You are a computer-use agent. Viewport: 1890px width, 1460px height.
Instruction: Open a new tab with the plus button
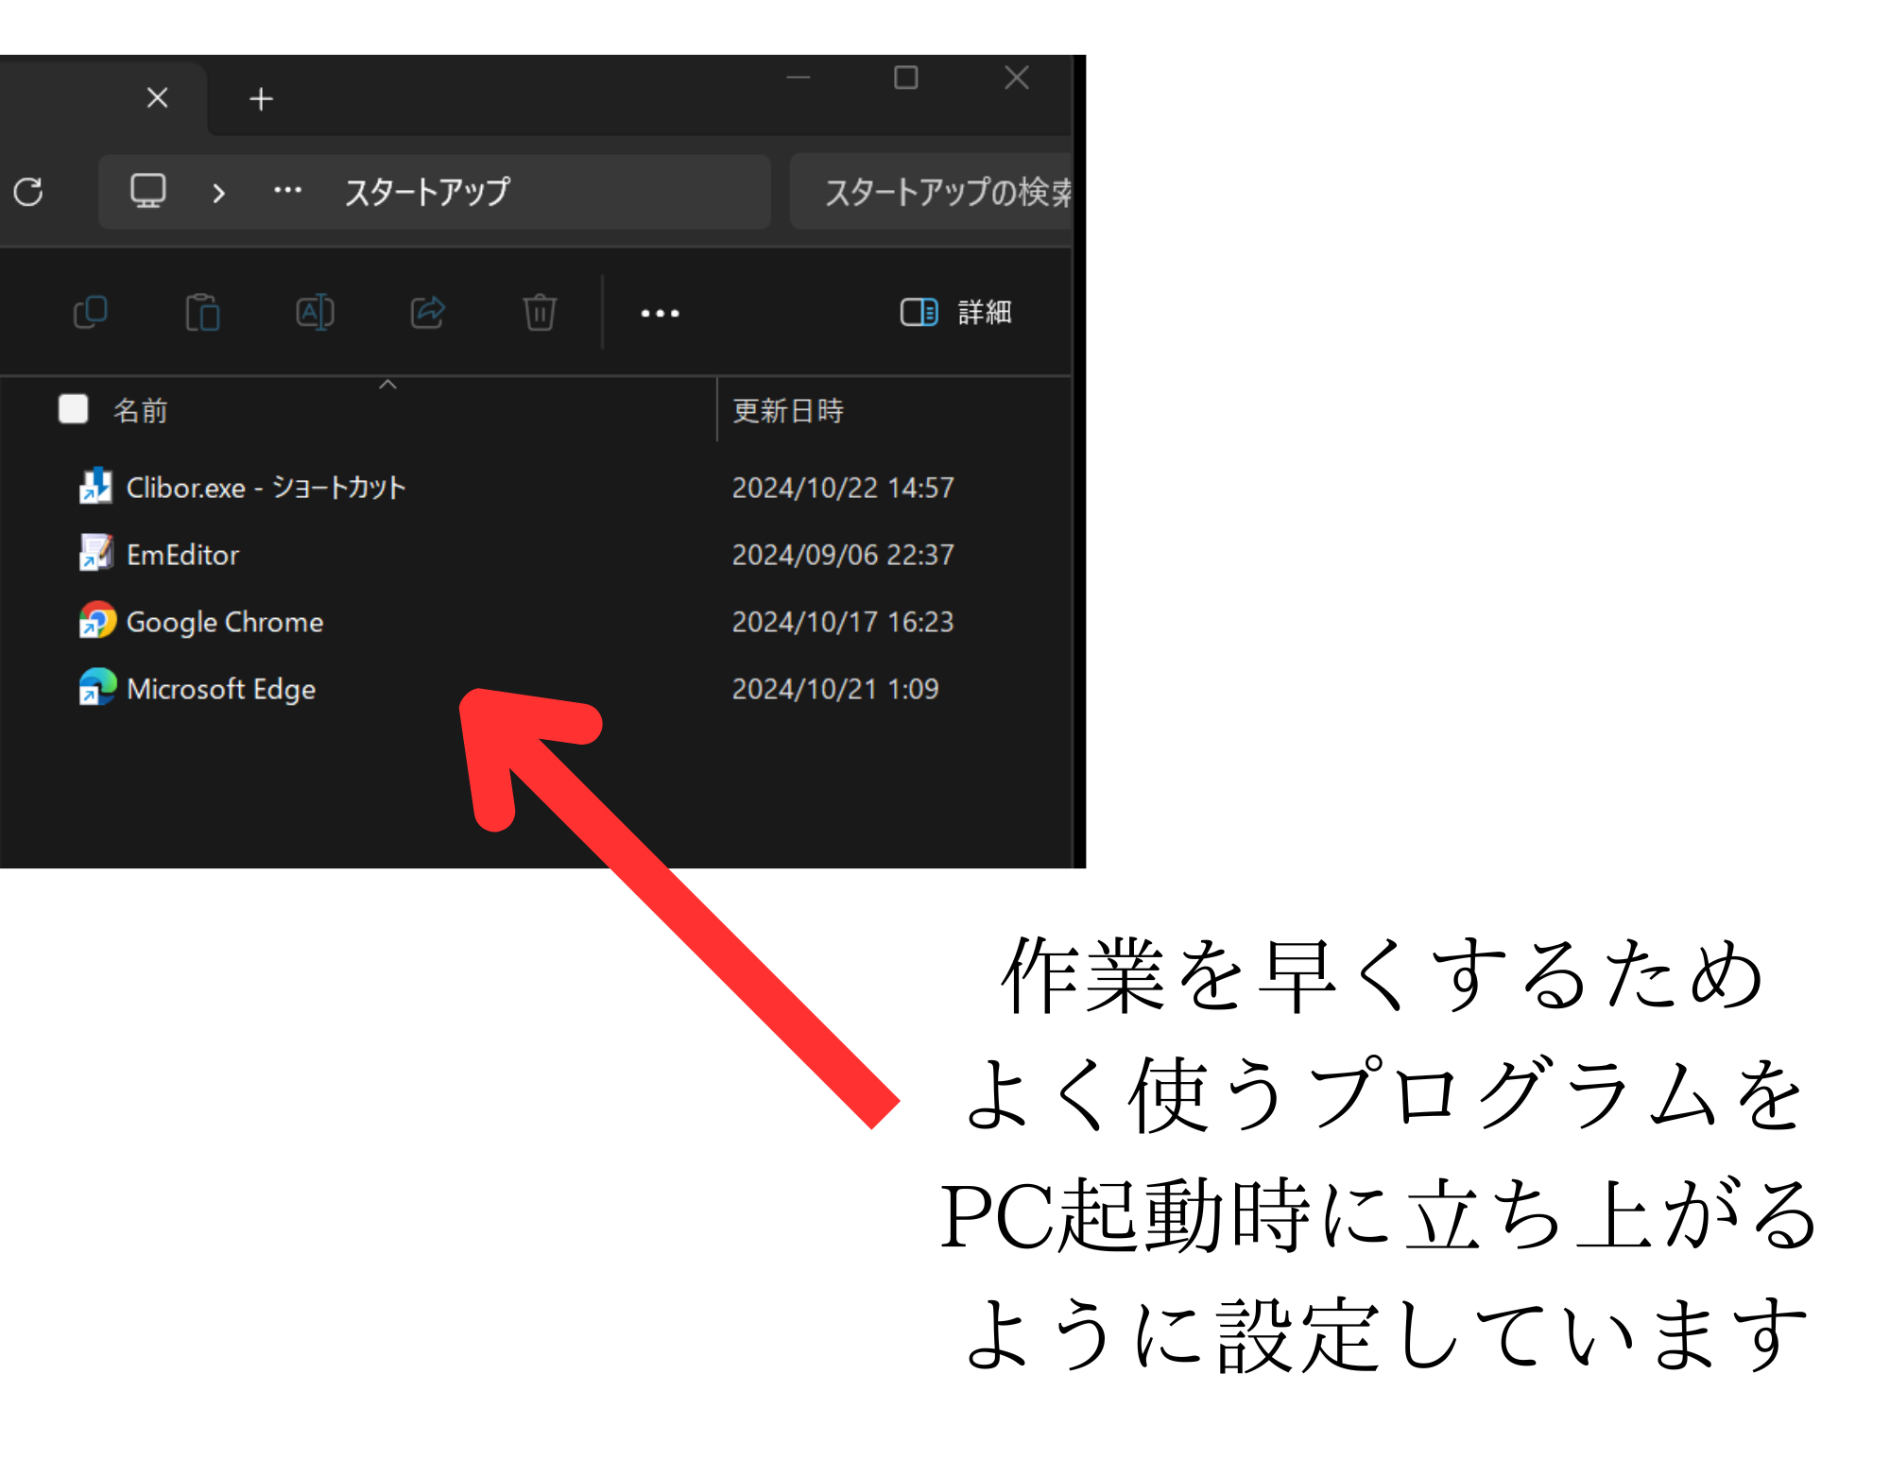click(x=261, y=97)
